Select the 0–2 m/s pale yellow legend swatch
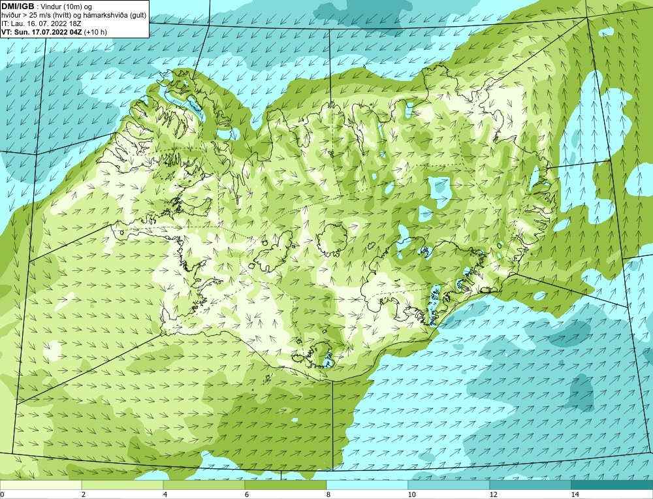The image size is (653, 499). pyautogui.click(x=40, y=485)
